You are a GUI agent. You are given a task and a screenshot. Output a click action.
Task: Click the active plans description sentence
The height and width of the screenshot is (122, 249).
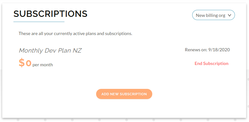[75, 33]
